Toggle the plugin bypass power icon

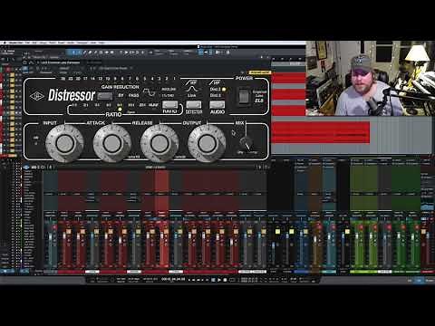pos(24,62)
